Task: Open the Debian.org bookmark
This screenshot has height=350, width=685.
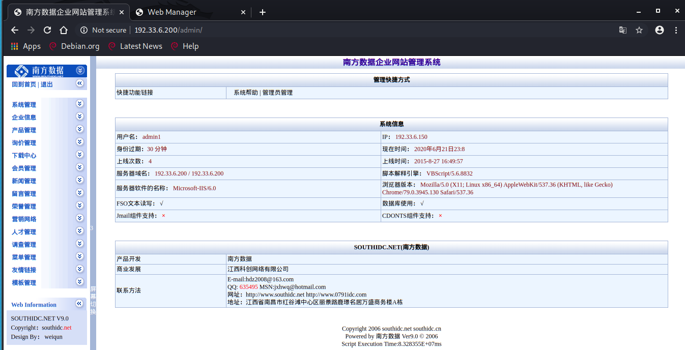Action: coord(74,46)
